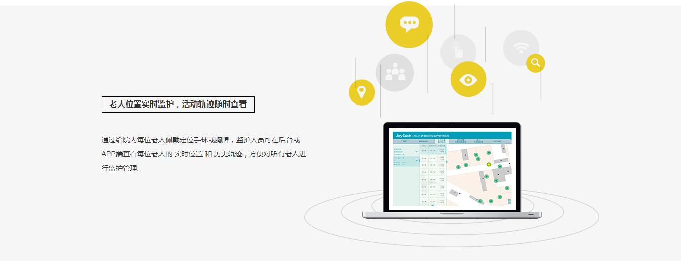
Task: Click the yellow magnifier search icon
Action: pos(535,63)
